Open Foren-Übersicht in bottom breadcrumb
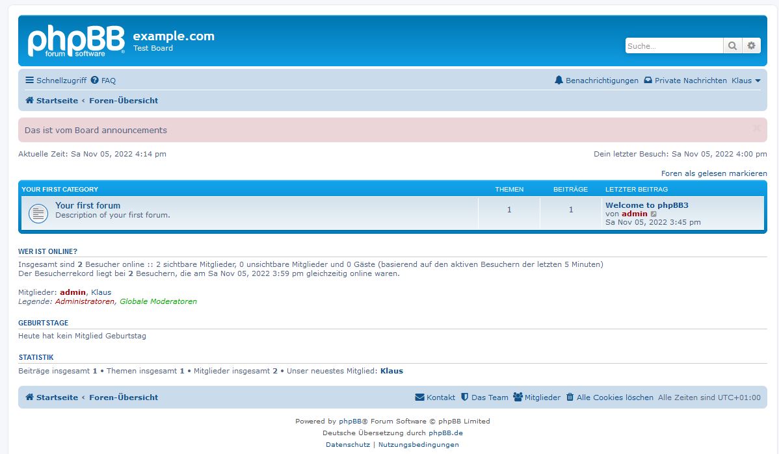779x454 pixels. click(x=124, y=397)
